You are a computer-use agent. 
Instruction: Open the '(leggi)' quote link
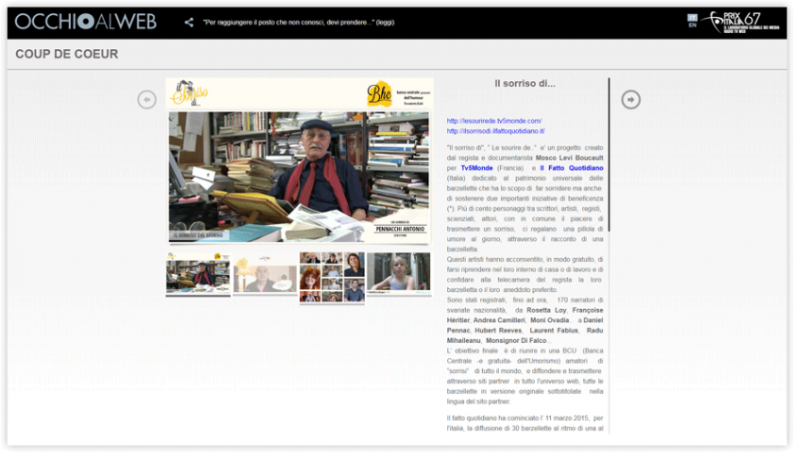(385, 23)
